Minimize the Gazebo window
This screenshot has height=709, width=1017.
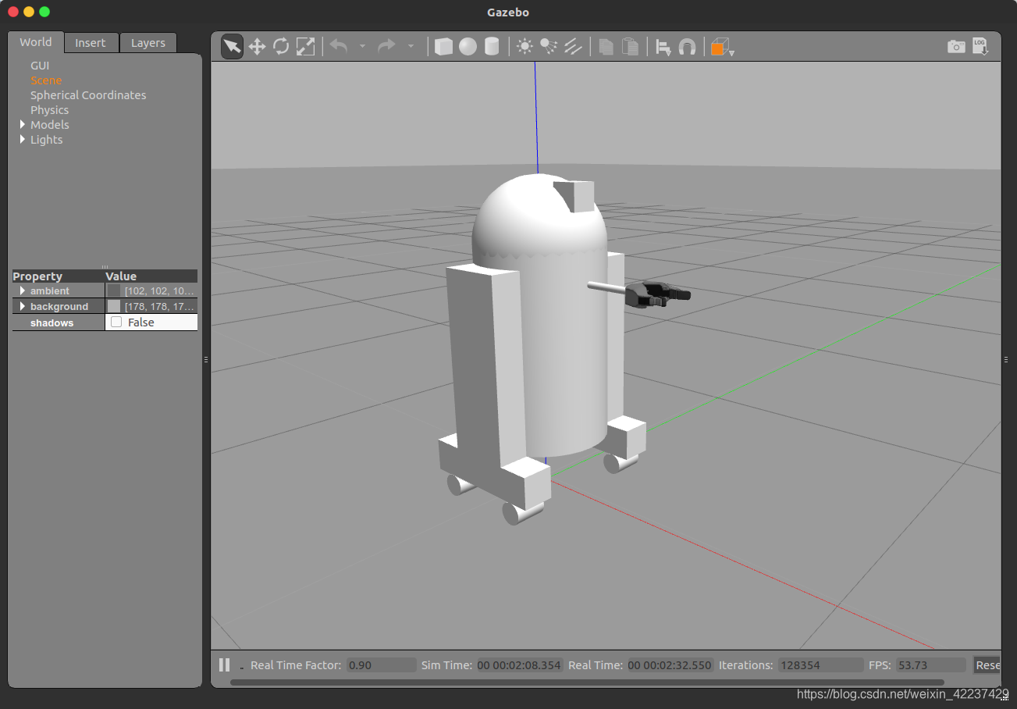coord(29,12)
